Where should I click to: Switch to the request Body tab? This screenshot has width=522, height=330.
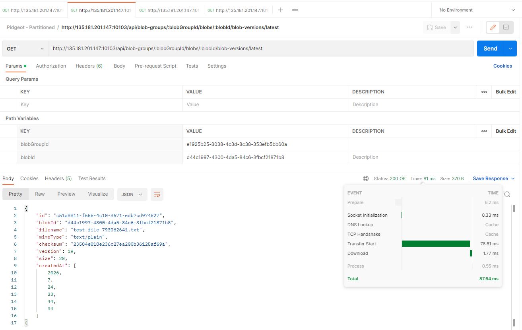119,66
